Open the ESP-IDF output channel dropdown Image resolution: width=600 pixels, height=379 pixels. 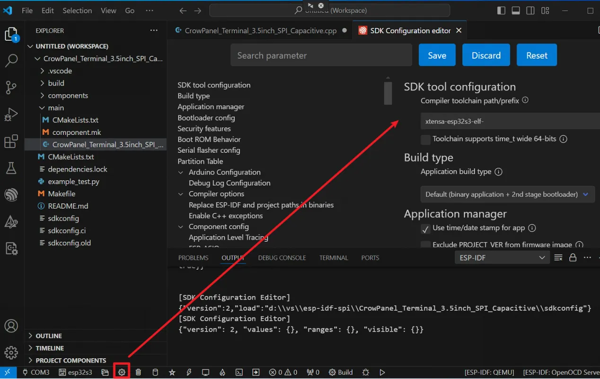[x=502, y=258]
